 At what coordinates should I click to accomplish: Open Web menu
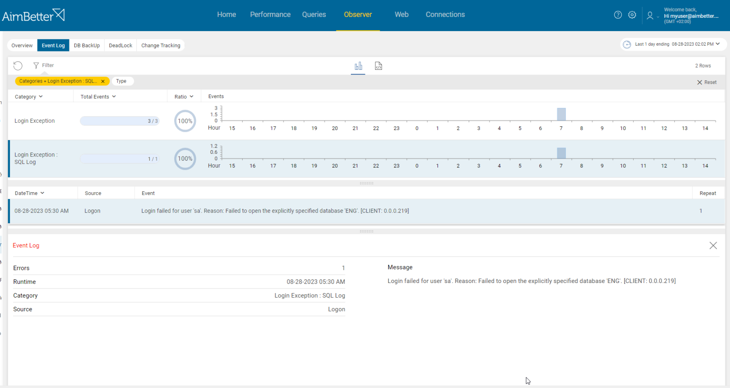(x=401, y=15)
